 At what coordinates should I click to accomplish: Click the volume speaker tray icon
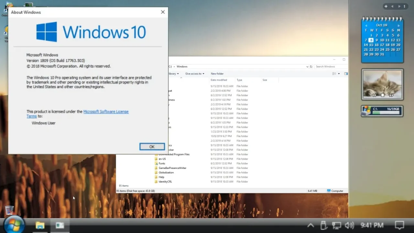tap(350, 225)
